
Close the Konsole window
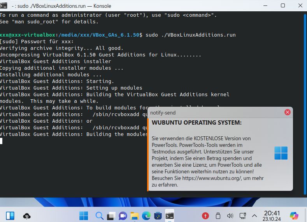coord(300,6)
